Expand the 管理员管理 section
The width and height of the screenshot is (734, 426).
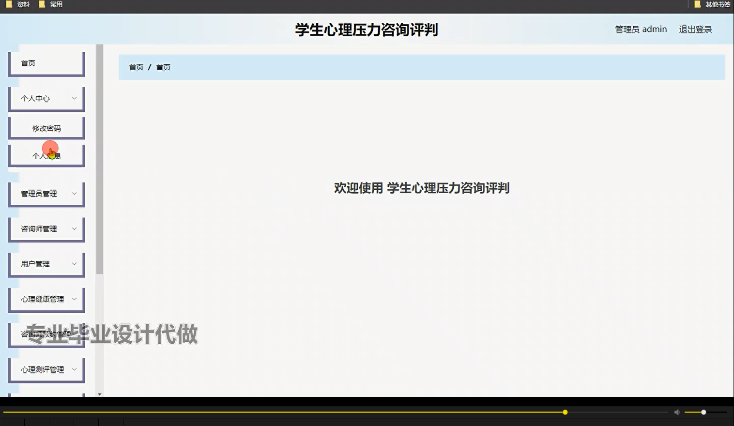click(x=46, y=193)
